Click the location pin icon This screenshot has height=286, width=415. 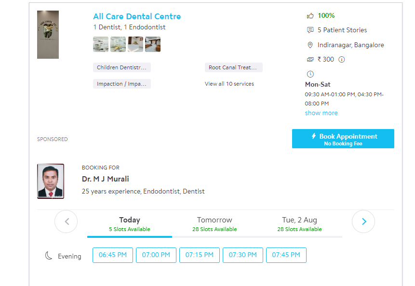(x=310, y=45)
